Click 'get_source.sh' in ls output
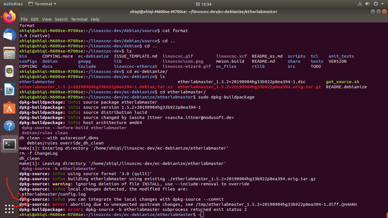 click(343, 82)
